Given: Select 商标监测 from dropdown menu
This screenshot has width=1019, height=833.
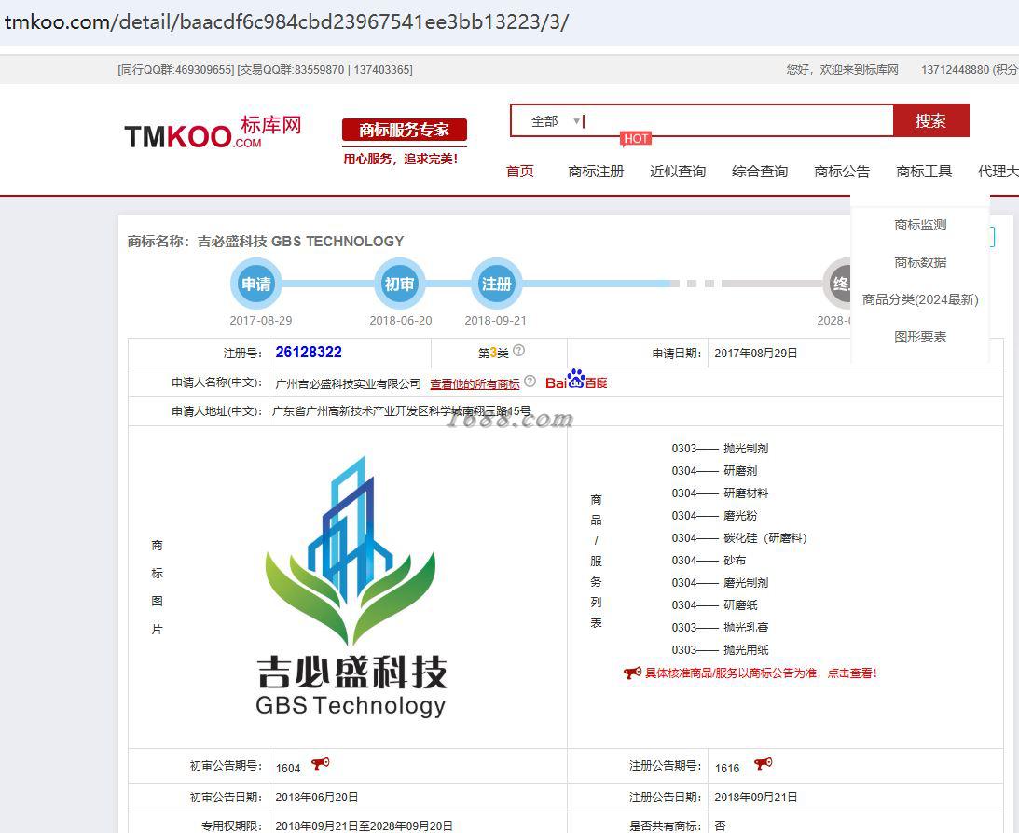Looking at the screenshot, I should (x=920, y=225).
